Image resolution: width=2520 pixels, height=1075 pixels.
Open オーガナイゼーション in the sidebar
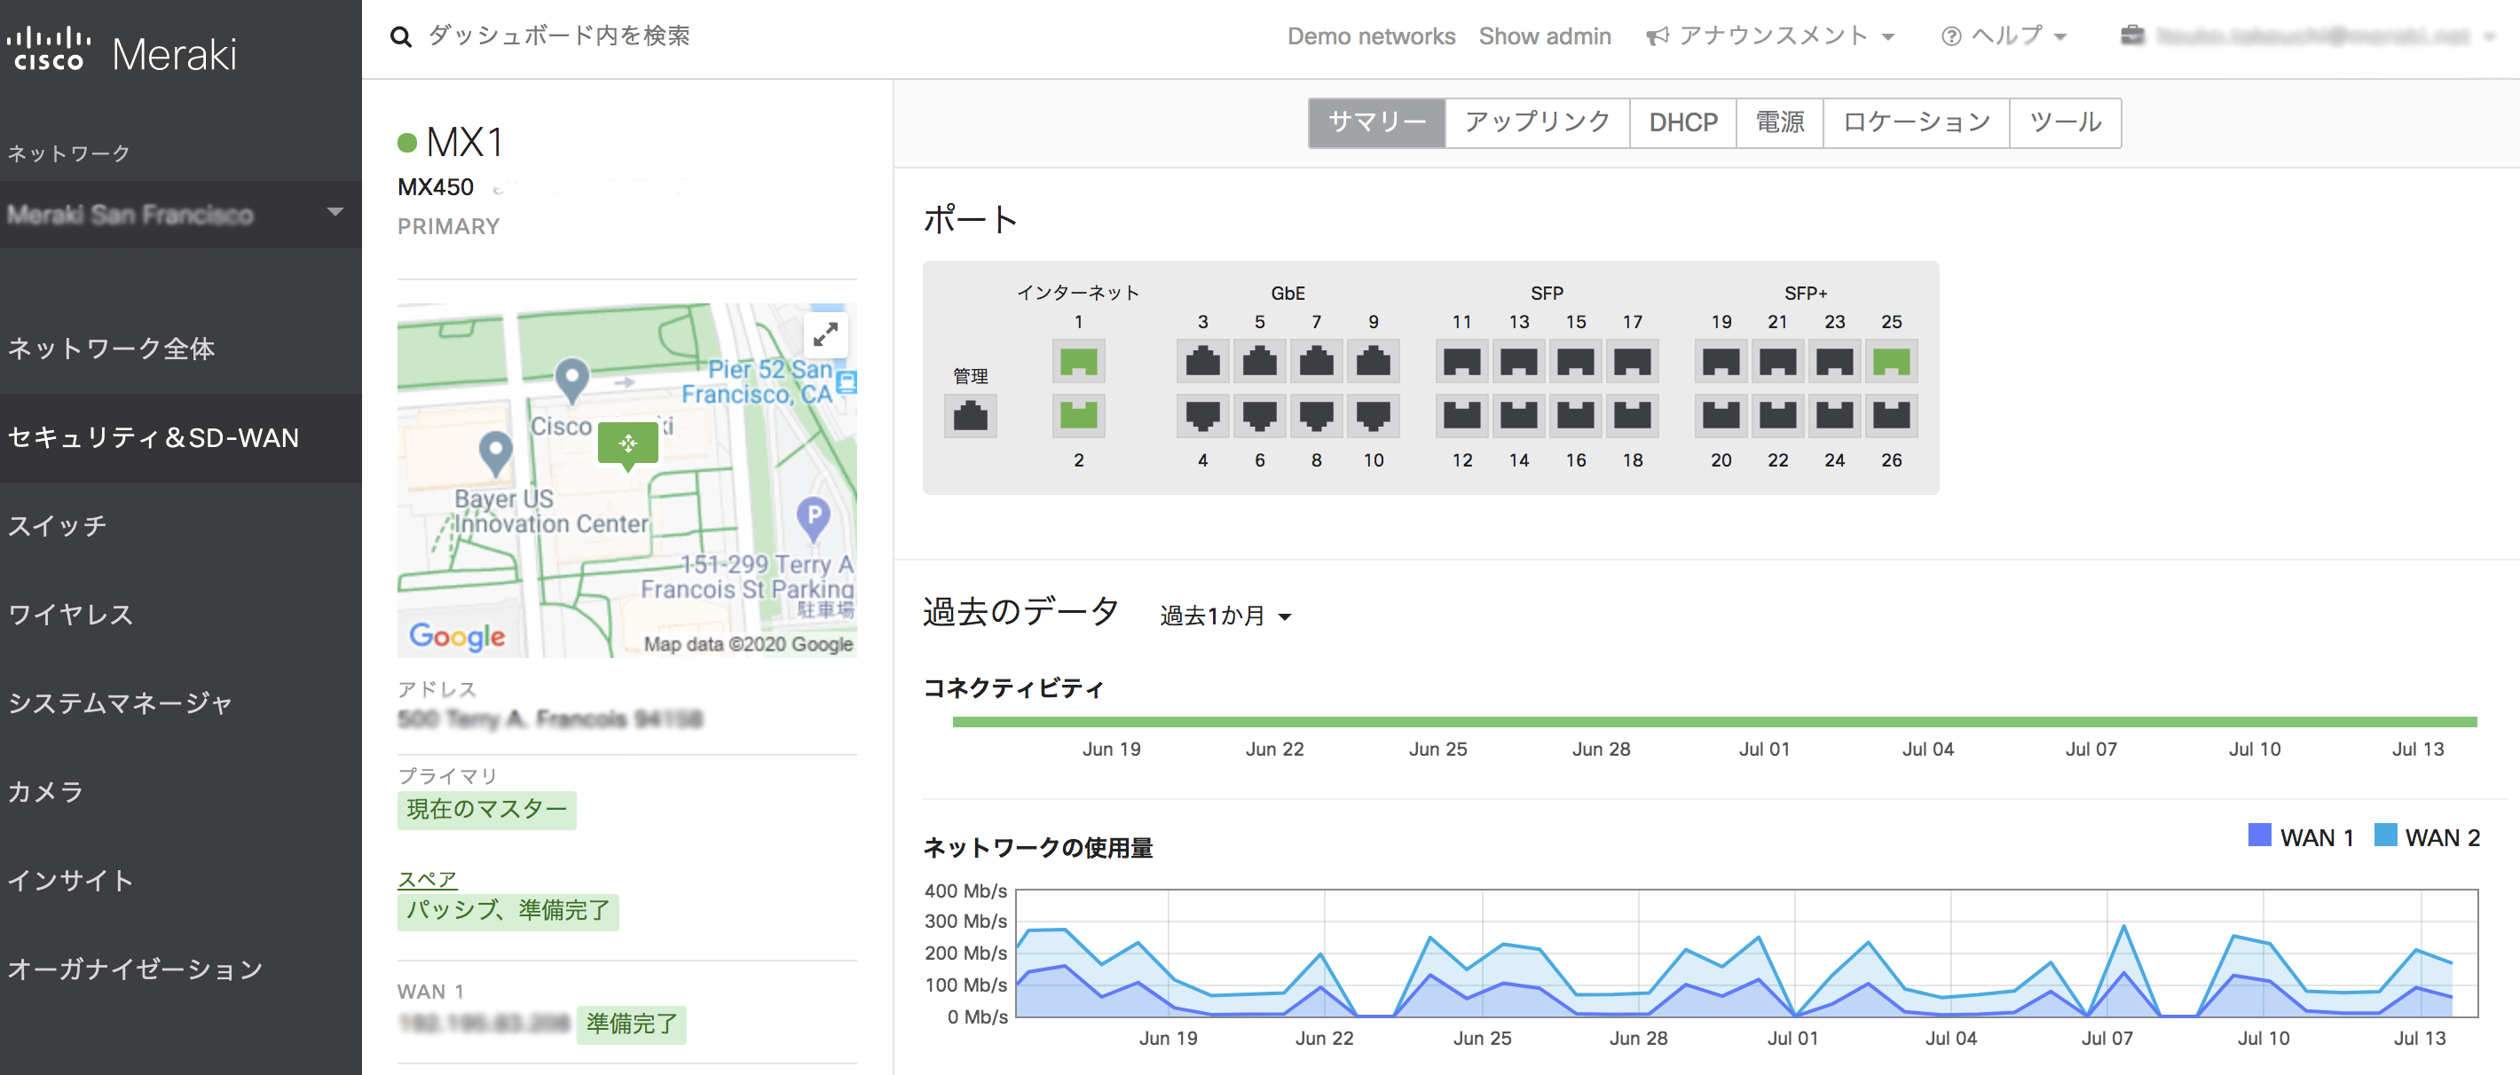(181, 969)
